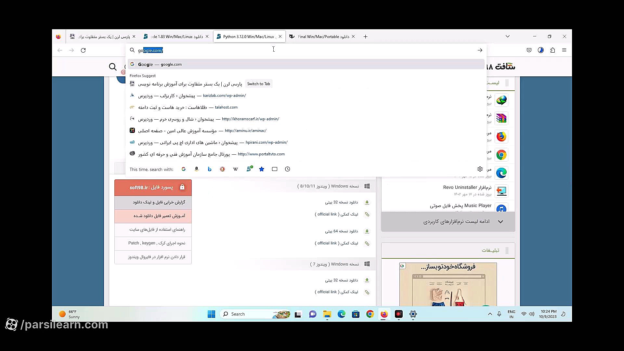
Task: Click official link under Windows 7 32-bit
Action: tap(336, 292)
